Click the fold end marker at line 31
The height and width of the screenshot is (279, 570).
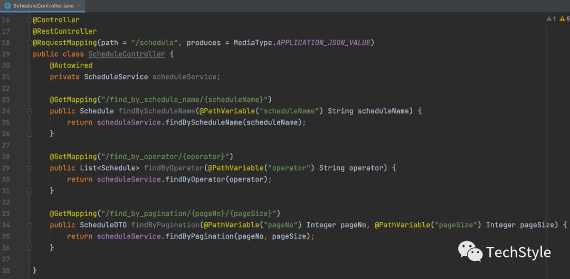pos(30,190)
